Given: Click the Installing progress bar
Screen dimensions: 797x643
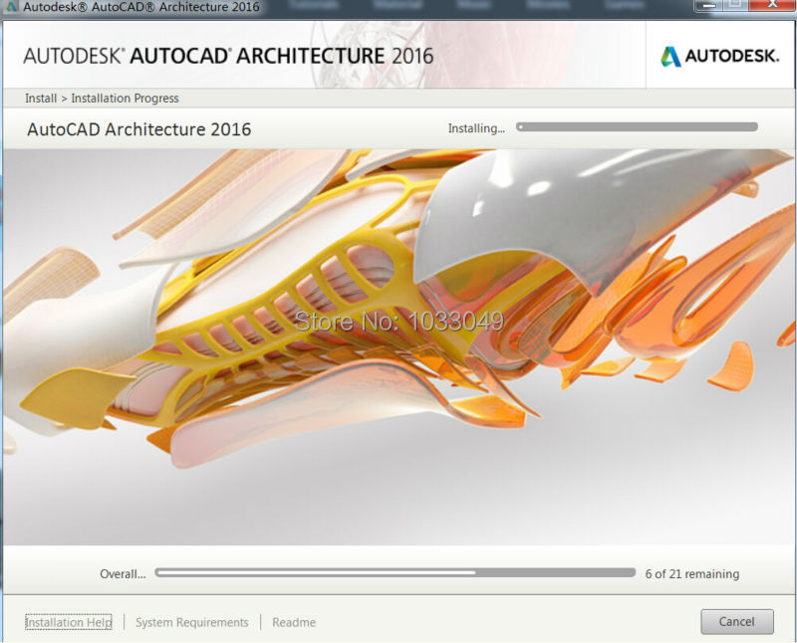Looking at the screenshot, I should [637, 127].
